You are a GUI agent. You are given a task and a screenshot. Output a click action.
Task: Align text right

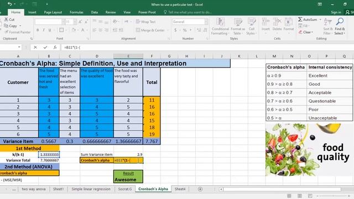pos(107,30)
